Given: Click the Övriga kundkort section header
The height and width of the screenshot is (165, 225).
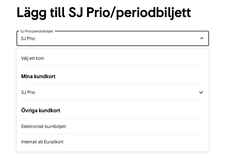Looking at the screenshot, I should point(41,110).
